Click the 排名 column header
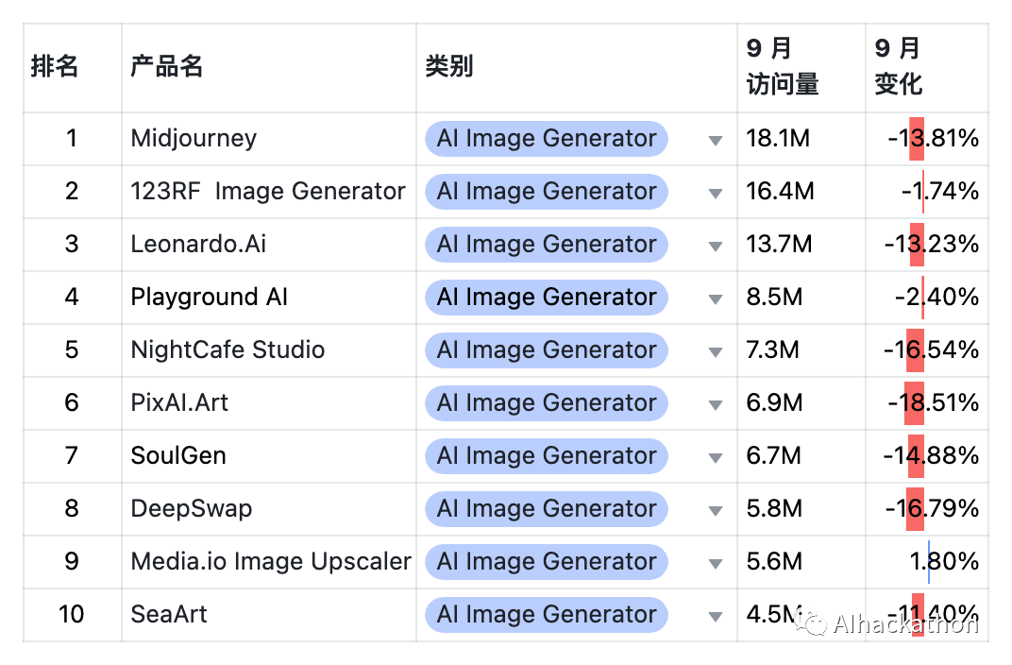 (73, 68)
